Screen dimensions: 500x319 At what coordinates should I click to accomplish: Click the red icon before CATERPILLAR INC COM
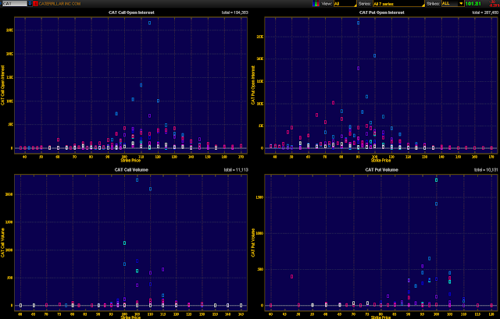pyautogui.click(x=35, y=3)
